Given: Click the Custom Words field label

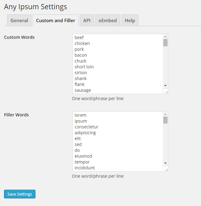Looking at the screenshot, I should [x=19, y=37].
